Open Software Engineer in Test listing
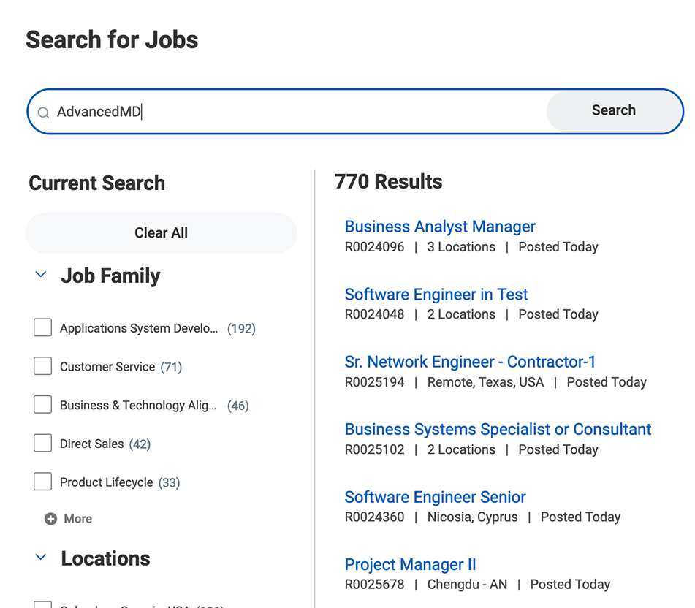This screenshot has width=695, height=608. 436,294
